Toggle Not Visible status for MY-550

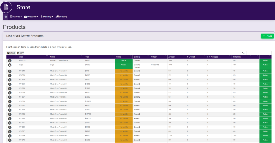pyautogui.click(x=124, y=76)
